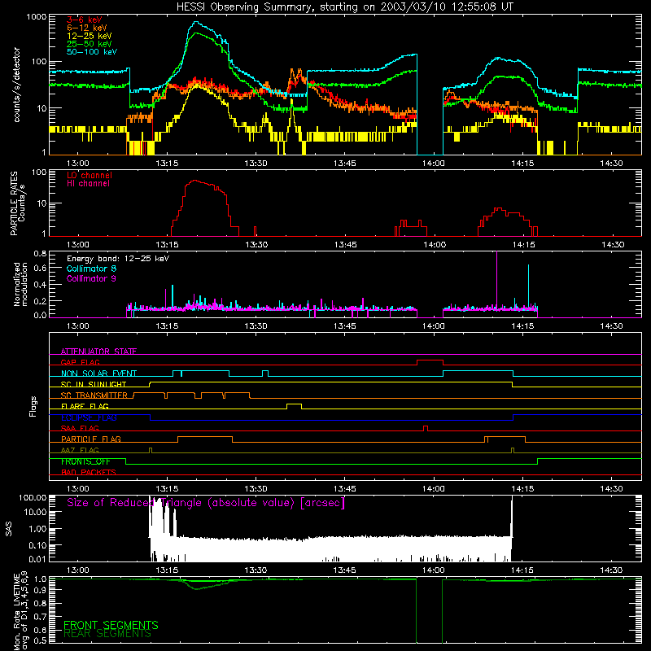Image resolution: width=651 pixels, height=651 pixels.
Task: Click the 0.10 tick on SAS axis
Action: (37, 545)
